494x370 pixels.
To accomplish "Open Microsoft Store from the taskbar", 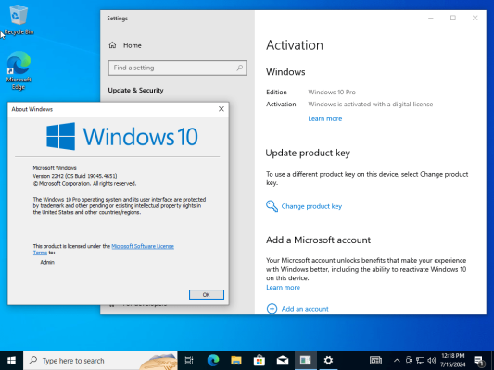I will pyautogui.click(x=259, y=360).
